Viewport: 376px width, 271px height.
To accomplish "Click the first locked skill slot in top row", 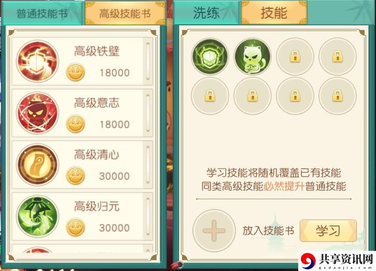I will [295, 56].
